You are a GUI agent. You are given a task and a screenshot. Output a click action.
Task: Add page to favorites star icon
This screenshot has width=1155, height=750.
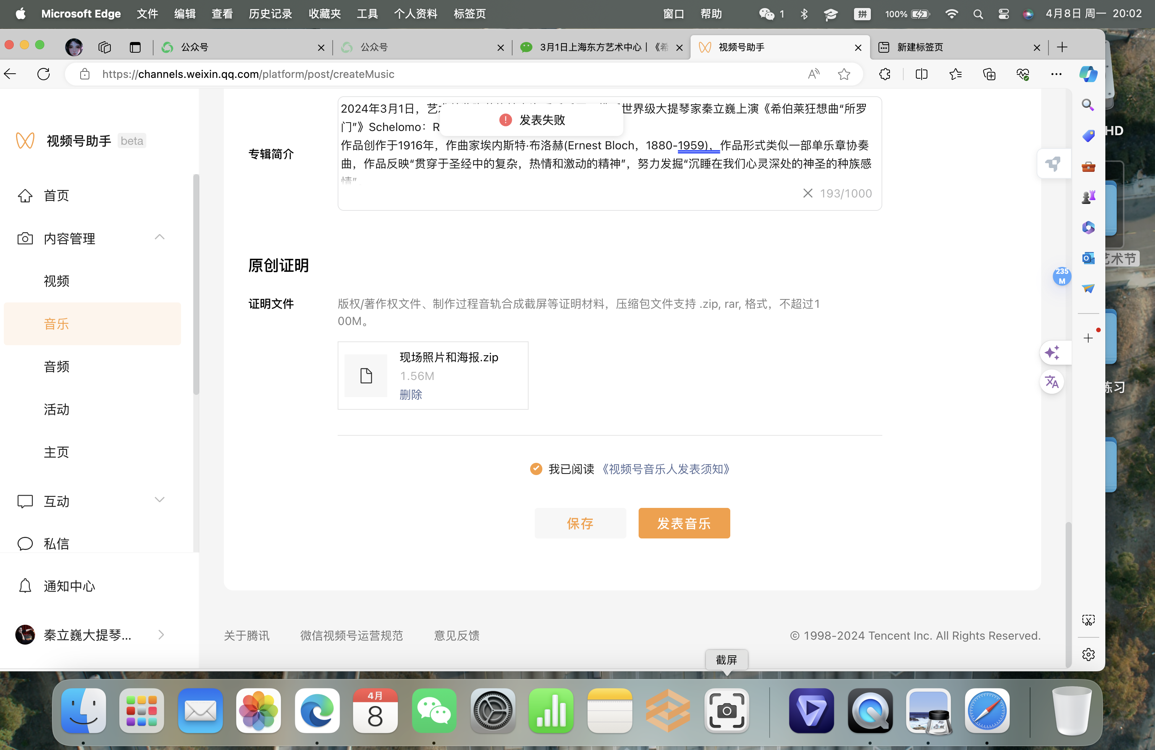(x=843, y=74)
